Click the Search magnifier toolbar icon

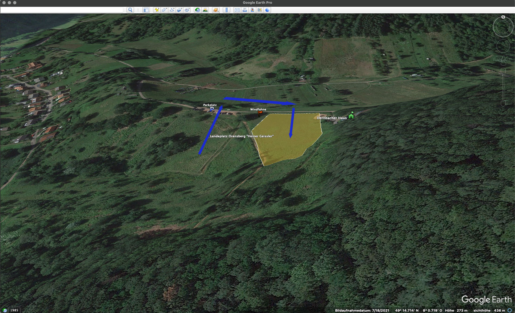pos(130,10)
